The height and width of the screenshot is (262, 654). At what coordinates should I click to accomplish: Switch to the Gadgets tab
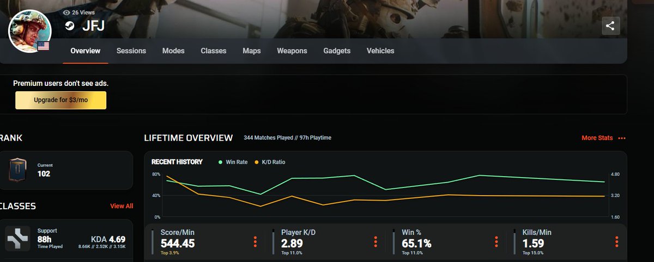(x=337, y=51)
